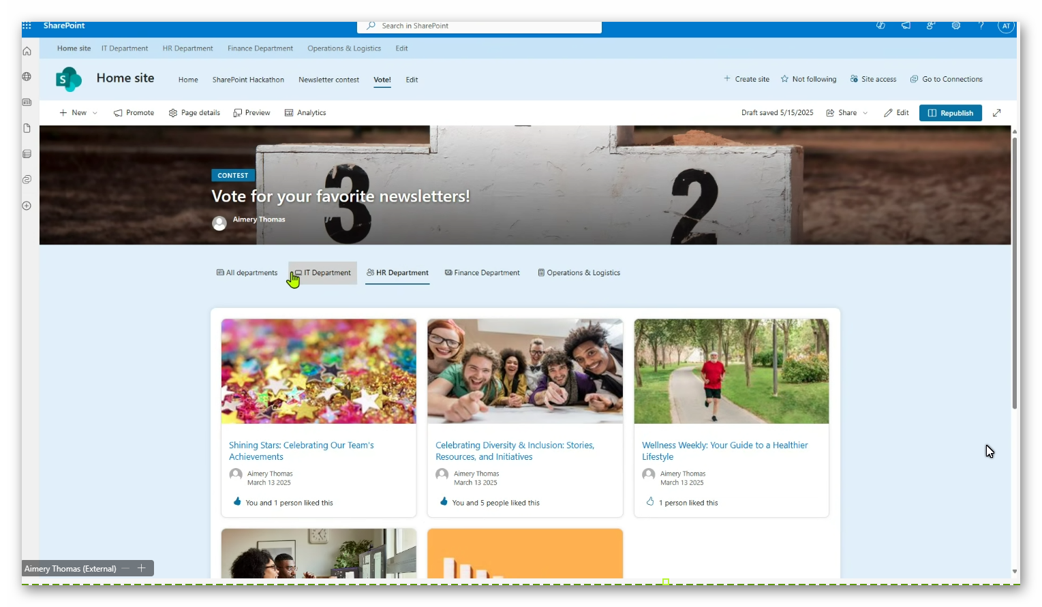Click the scroll down arrow of page scrollbar

[x=1015, y=572]
